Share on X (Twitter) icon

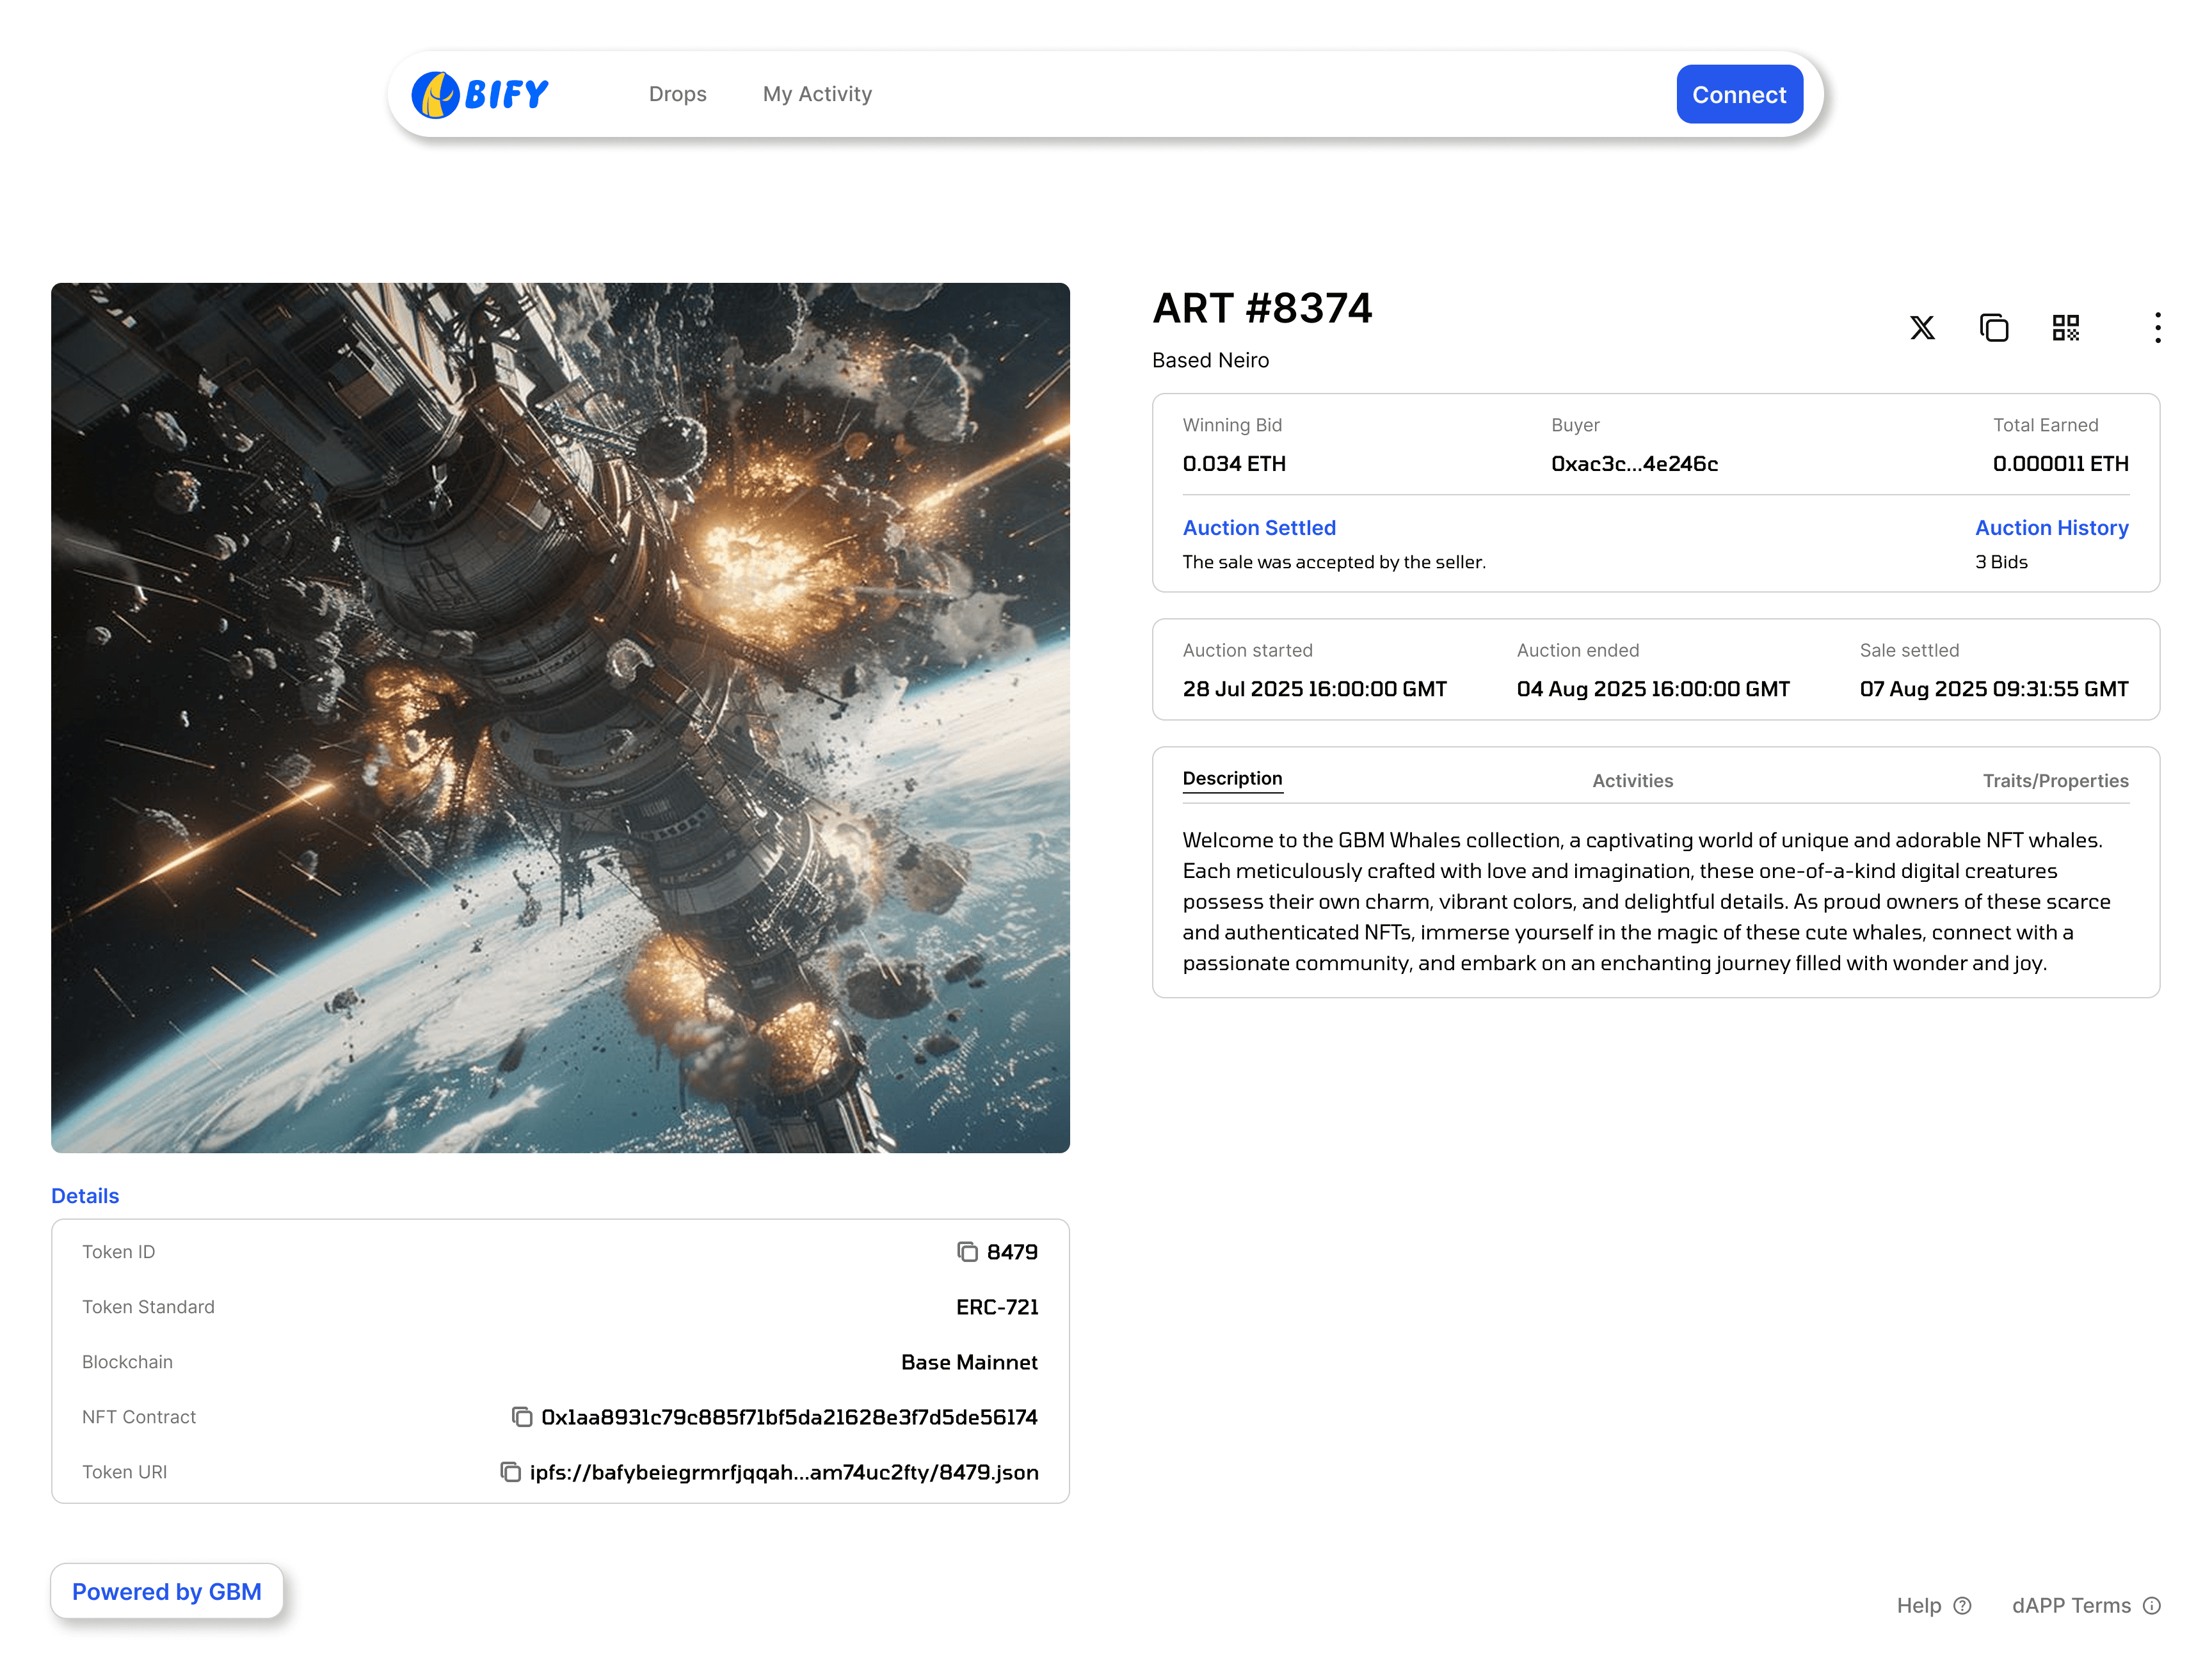[1921, 328]
